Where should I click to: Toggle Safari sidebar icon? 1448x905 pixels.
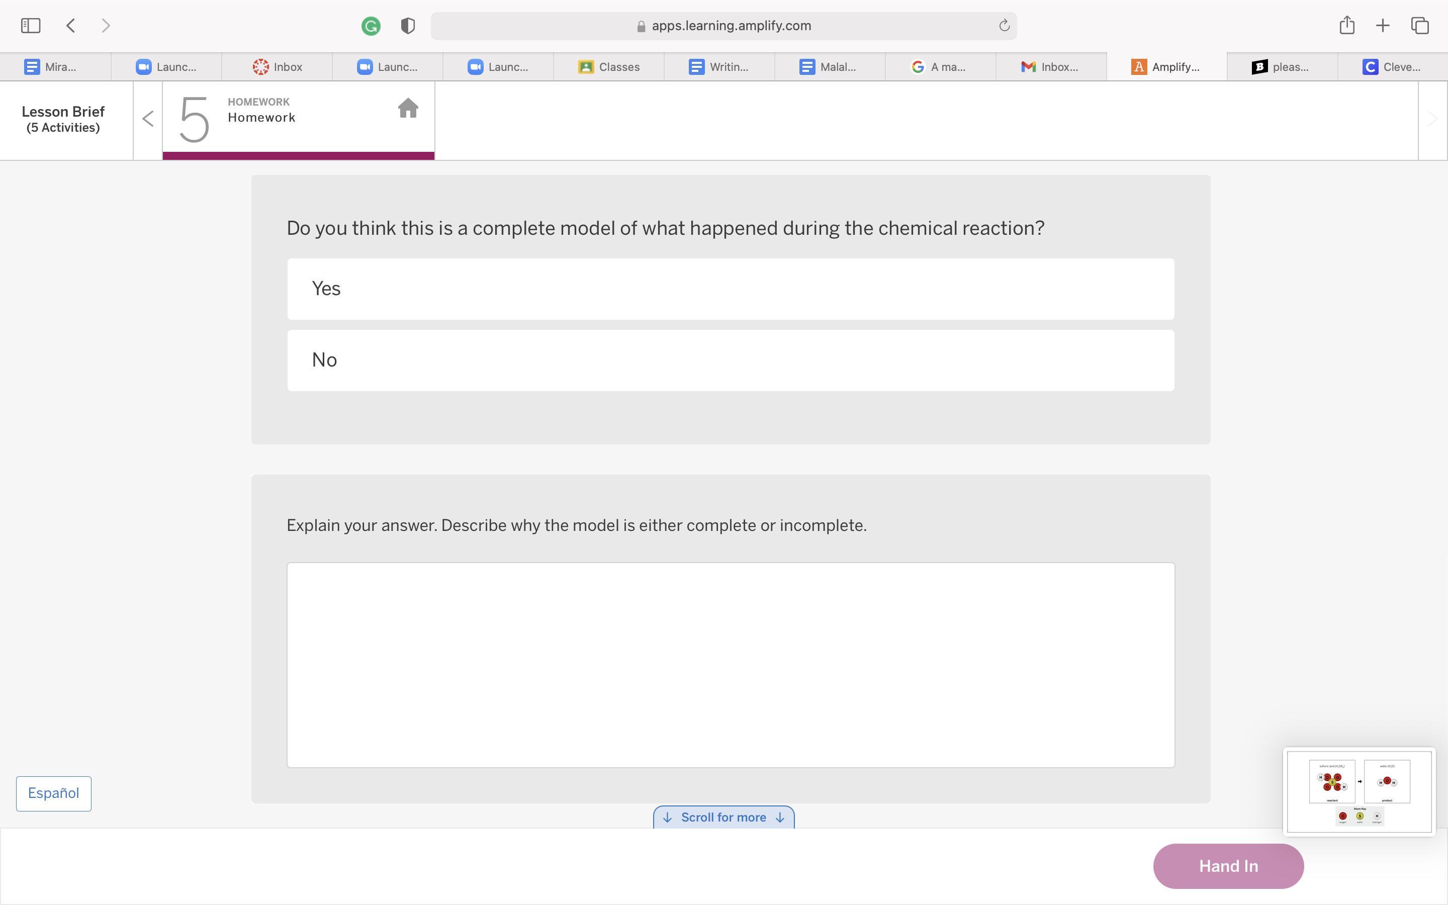coord(31,26)
